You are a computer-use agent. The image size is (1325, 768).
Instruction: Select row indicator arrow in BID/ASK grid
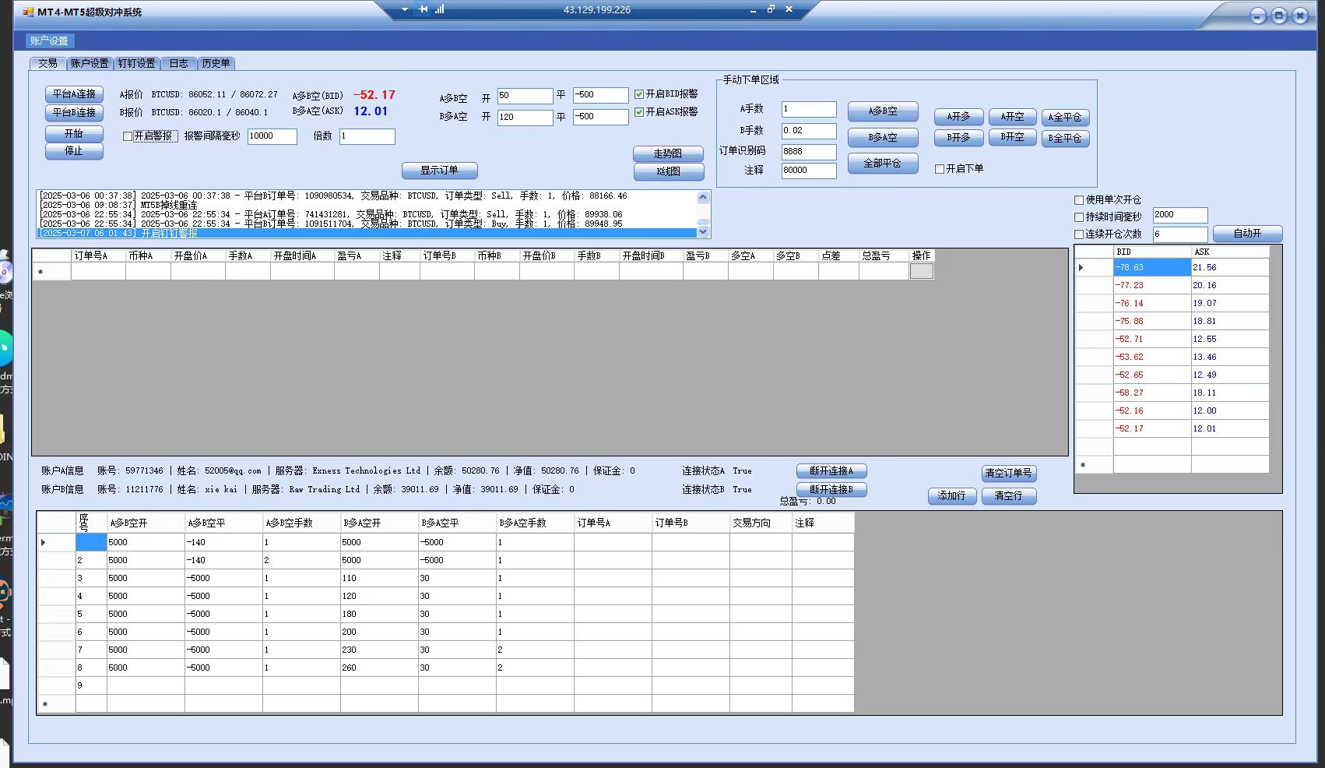click(x=1081, y=268)
